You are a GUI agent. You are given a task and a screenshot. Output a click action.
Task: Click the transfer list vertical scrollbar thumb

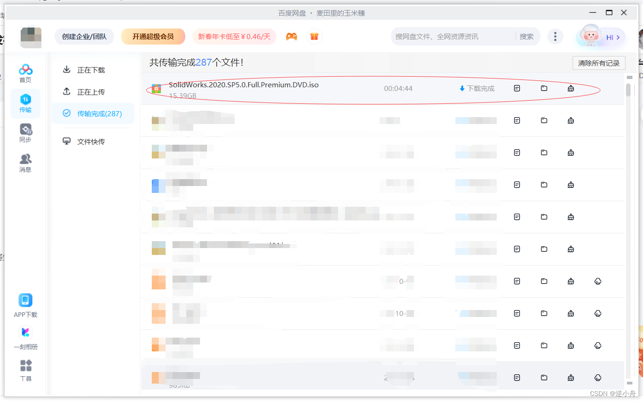point(628,90)
